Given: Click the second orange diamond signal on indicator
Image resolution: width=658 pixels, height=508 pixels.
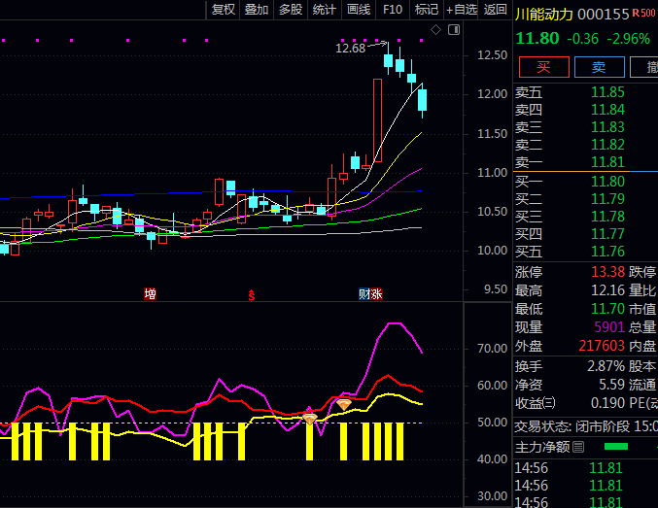Looking at the screenshot, I should [x=343, y=404].
